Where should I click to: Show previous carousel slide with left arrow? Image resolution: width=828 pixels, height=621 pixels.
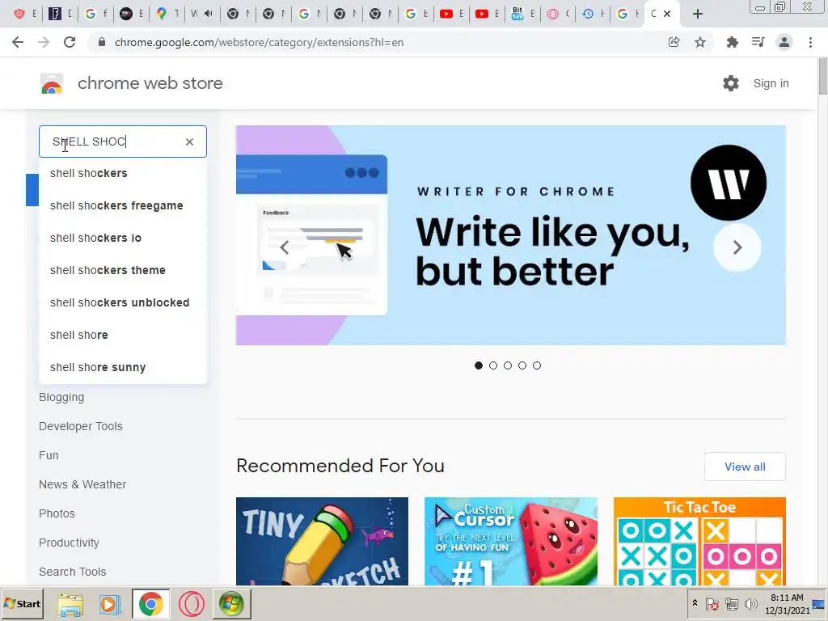(284, 247)
